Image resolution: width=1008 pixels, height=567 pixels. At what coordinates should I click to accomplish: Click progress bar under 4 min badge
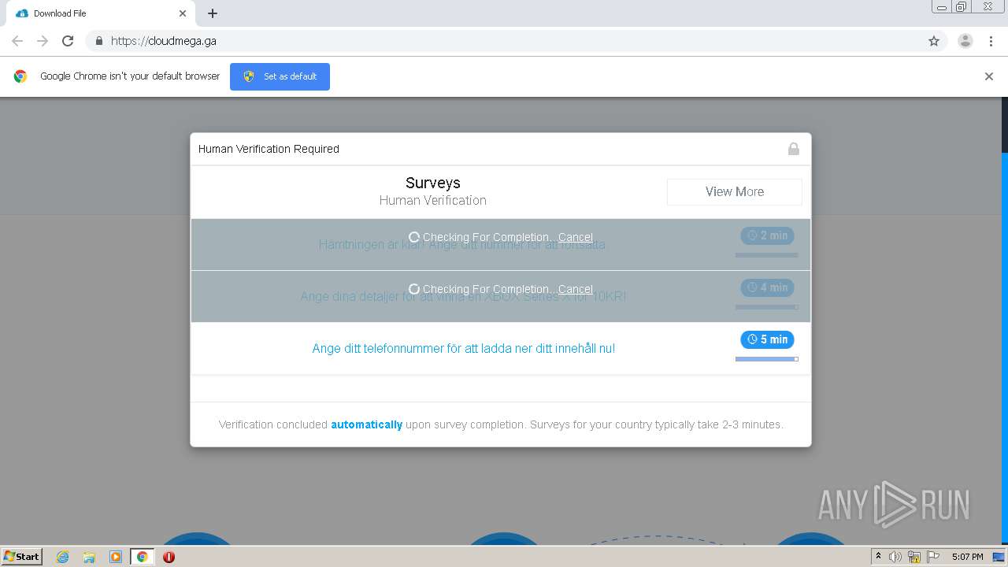click(767, 307)
